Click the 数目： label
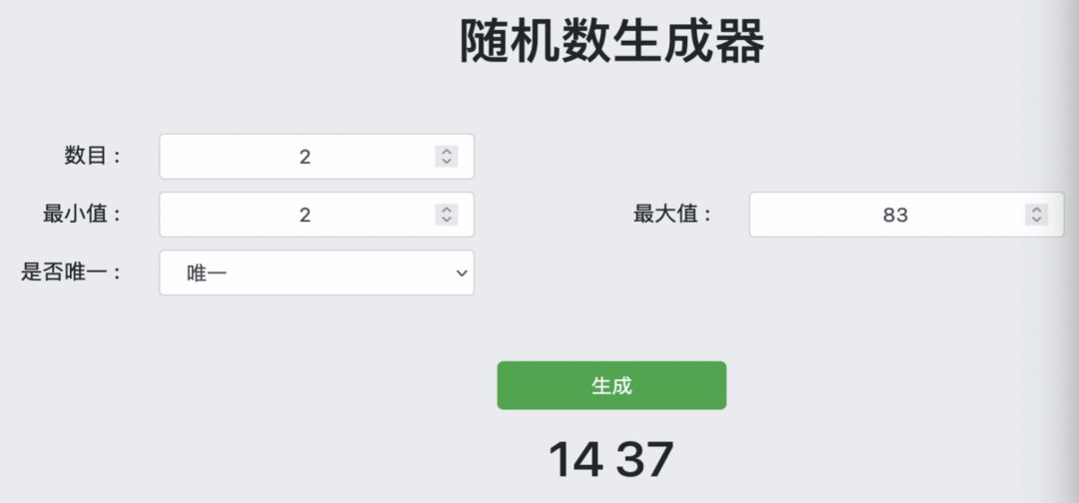The width and height of the screenshot is (1079, 503). 93,156
